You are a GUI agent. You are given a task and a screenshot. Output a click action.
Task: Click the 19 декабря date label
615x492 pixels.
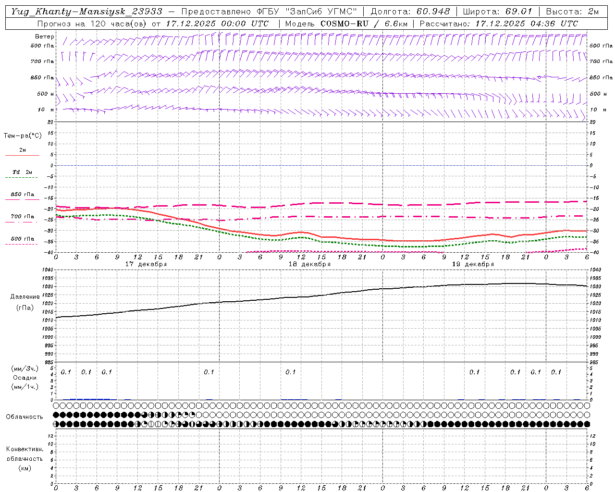[473, 264]
